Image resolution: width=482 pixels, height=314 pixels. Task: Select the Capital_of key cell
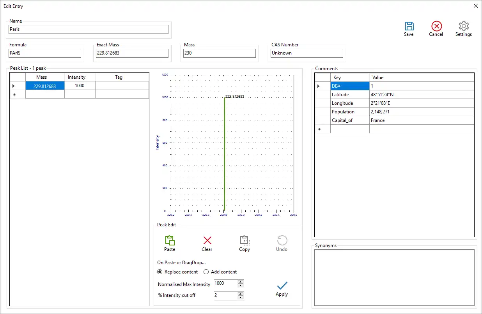(350, 120)
